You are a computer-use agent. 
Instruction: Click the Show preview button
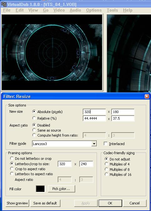[x=17, y=203]
